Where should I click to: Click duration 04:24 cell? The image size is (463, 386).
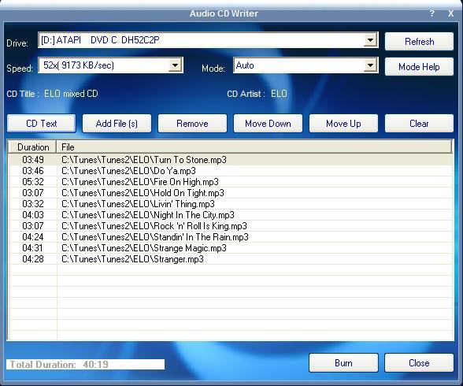(x=33, y=237)
